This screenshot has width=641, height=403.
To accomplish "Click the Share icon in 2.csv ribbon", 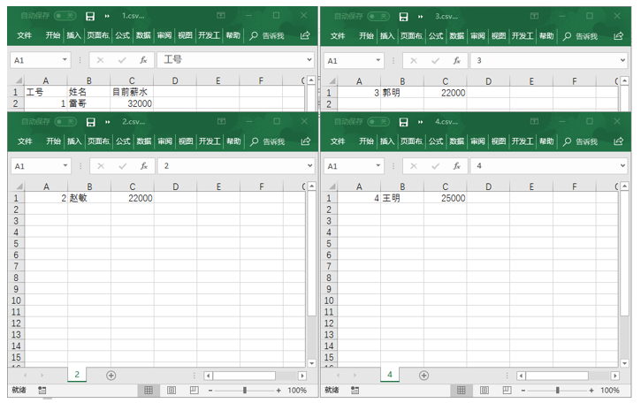I will 305,141.
